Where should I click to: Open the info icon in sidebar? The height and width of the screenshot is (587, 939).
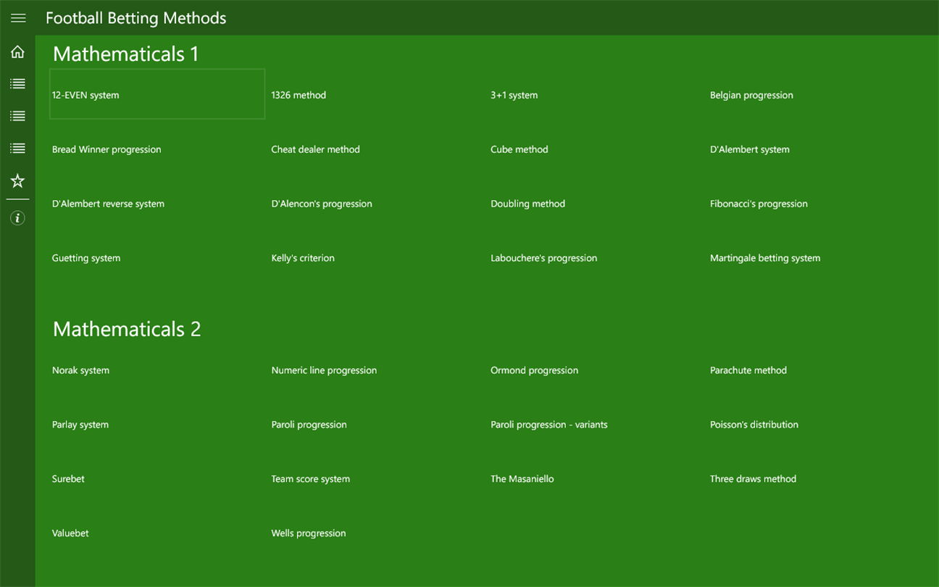[x=17, y=218]
